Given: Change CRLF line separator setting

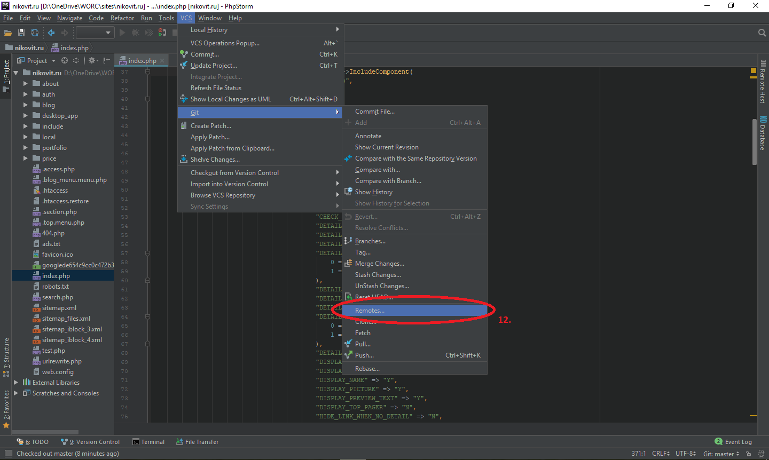Looking at the screenshot, I should pyautogui.click(x=661, y=454).
